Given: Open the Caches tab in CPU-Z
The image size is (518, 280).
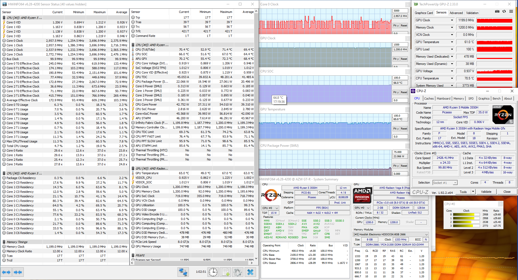Looking at the screenshot, I should (429, 99).
